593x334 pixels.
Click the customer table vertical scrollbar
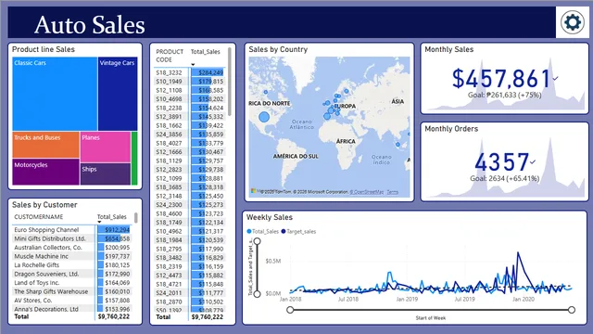point(136,218)
